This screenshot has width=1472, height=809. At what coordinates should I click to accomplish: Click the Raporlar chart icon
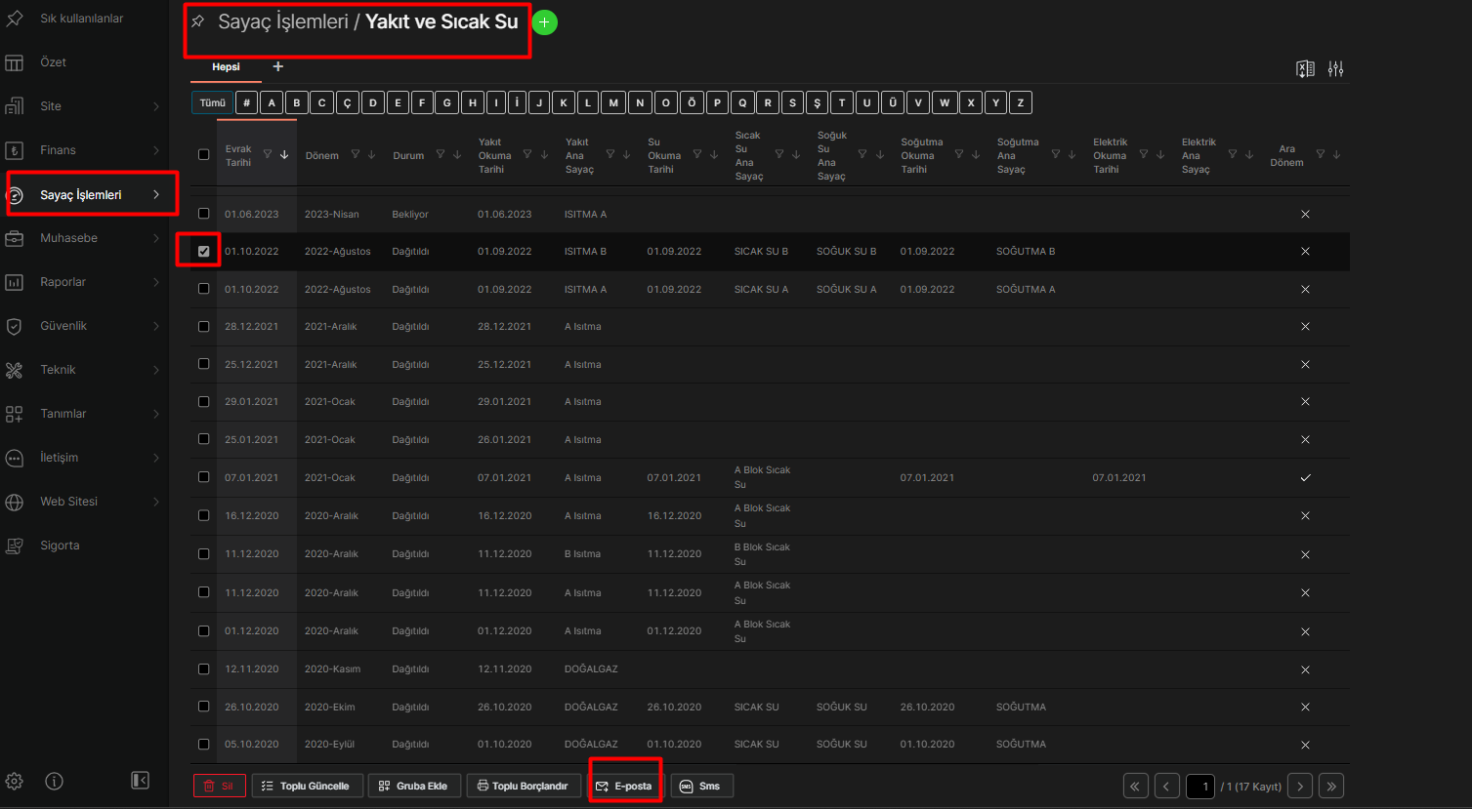pos(15,282)
